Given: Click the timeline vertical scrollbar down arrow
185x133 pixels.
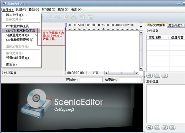Looking at the screenshot, I should click(141, 68).
